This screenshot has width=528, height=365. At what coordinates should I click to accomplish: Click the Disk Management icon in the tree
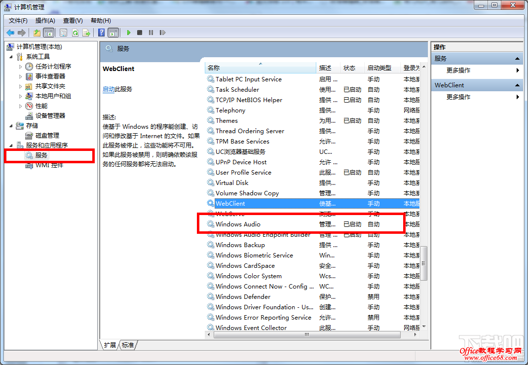pyautogui.click(x=29, y=135)
